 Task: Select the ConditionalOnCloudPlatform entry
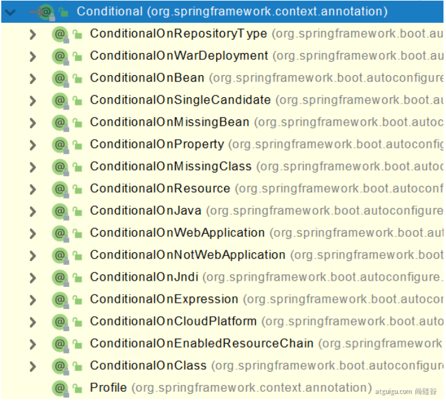click(173, 322)
